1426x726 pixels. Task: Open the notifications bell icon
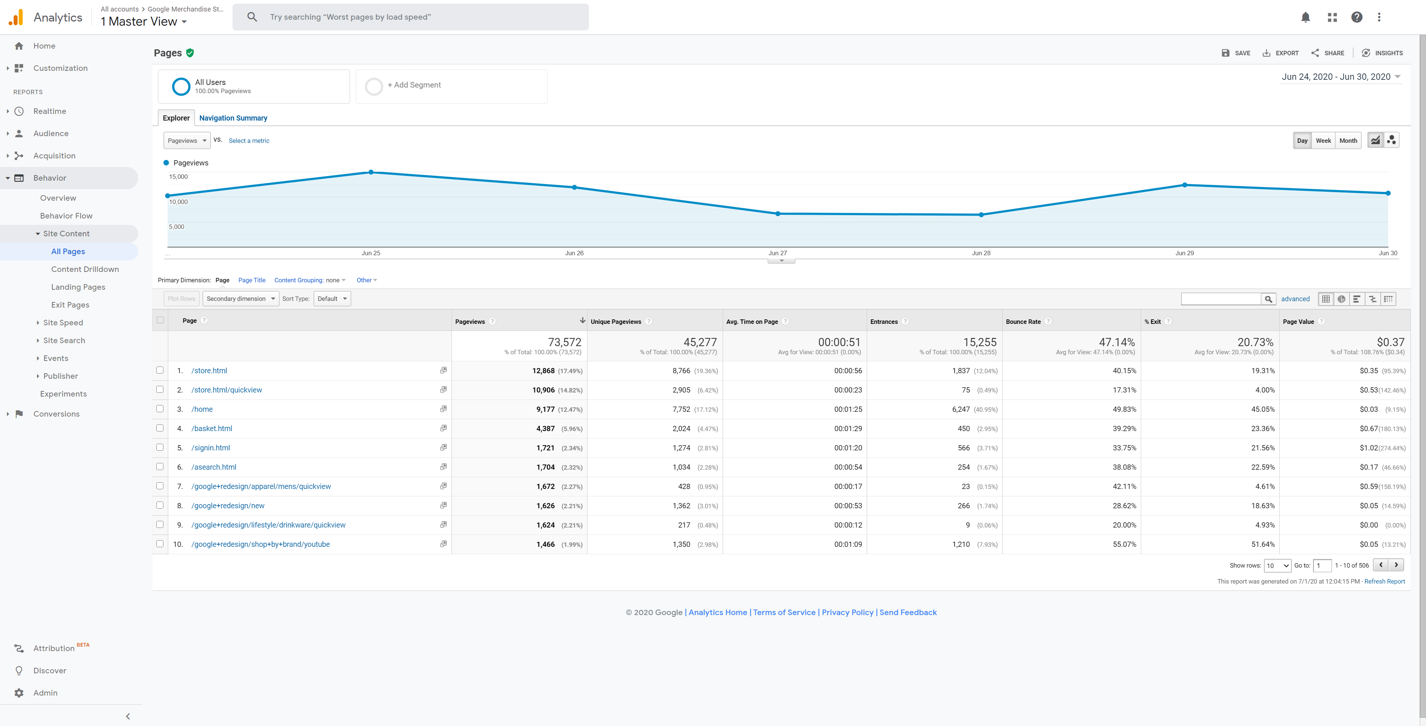pyautogui.click(x=1305, y=17)
